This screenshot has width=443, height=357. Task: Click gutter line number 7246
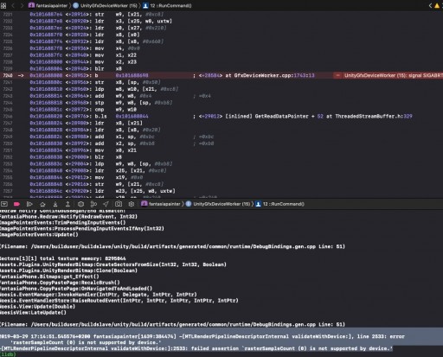[8, 116]
